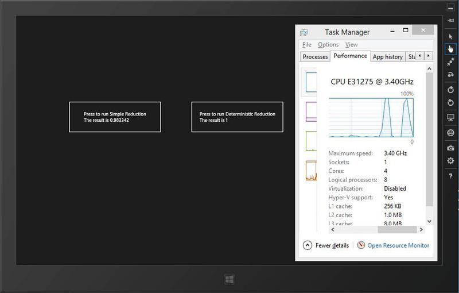This screenshot has height=293, width=459.
Task: Click the vertical scrollbar thumb
Action: (429, 139)
